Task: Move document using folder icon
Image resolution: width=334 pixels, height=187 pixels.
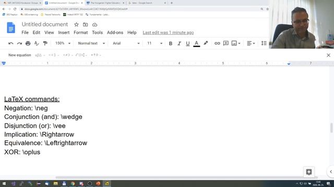Action: [x=85, y=24]
